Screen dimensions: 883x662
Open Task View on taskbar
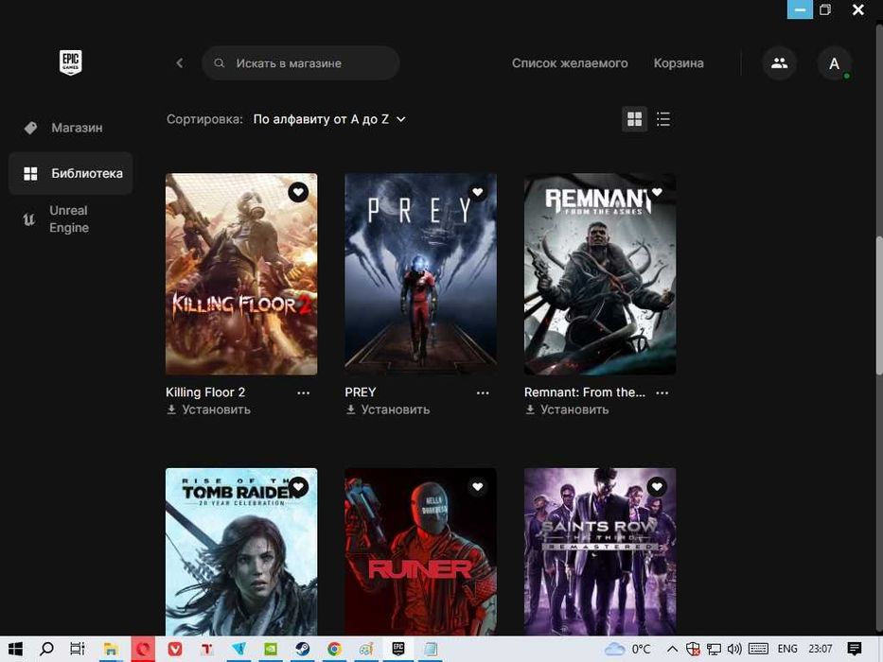78,649
